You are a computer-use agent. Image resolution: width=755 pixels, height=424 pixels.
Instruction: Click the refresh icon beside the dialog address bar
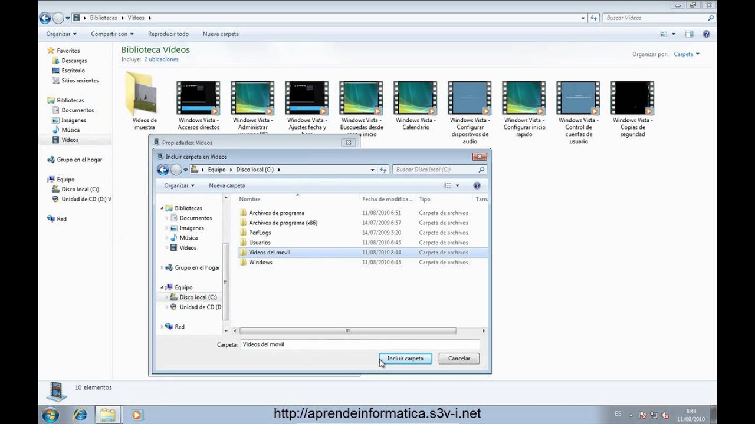383,170
